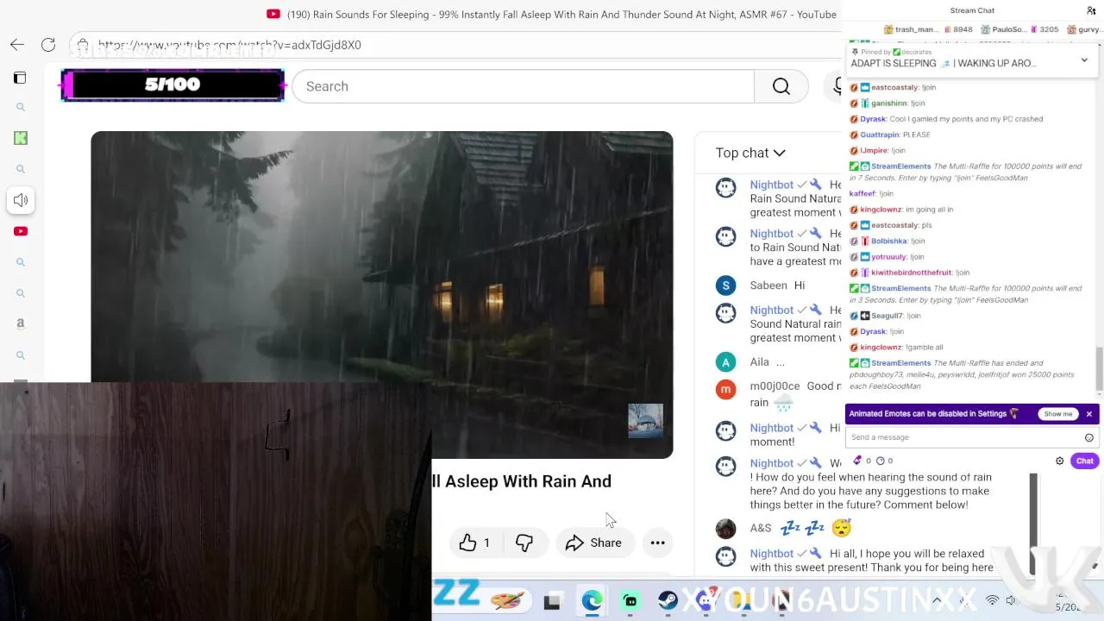Screen dimensions: 1104x621
Task: Open the green Streamlabs taskbar icon
Action: point(630,601)
